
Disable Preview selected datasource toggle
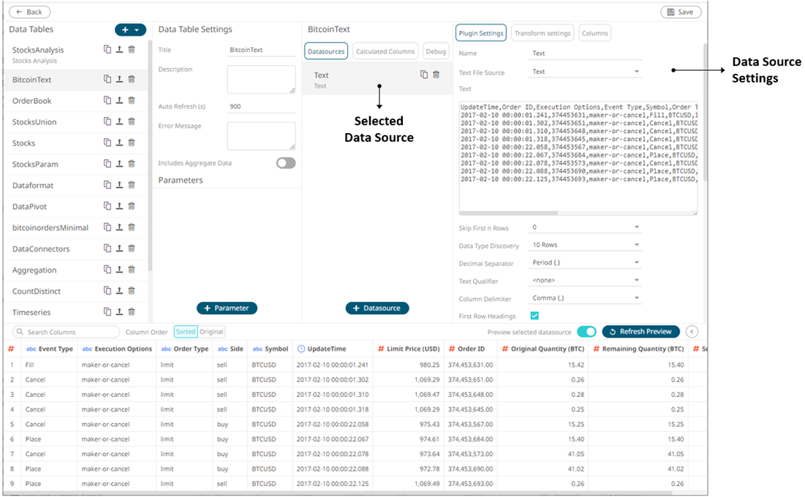pyautogui.click(x=586, y=332)
